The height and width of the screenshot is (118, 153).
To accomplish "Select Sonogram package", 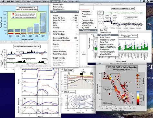I will click(108, 49).
